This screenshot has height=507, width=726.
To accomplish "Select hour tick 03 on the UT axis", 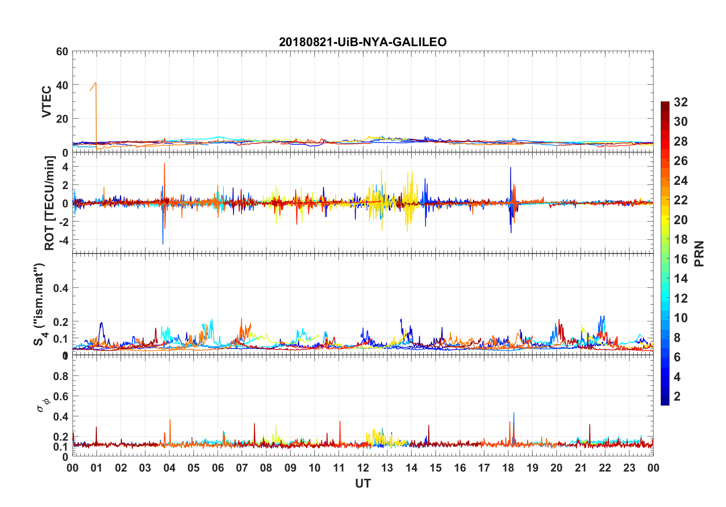I will [x=145, y=468].
